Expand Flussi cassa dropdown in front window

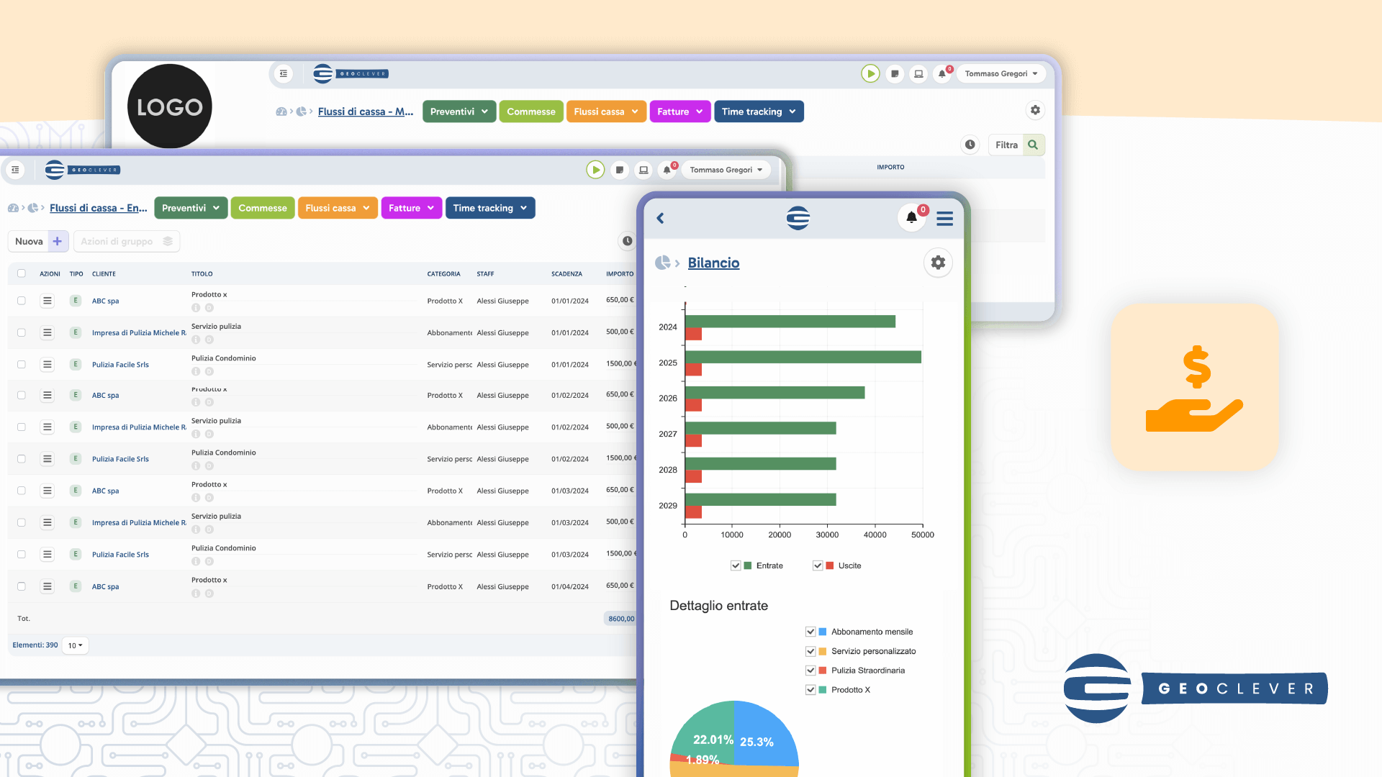(x=338, y=208)
